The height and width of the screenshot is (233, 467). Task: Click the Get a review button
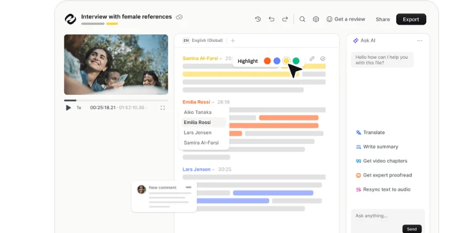click(x=346, y=19)
